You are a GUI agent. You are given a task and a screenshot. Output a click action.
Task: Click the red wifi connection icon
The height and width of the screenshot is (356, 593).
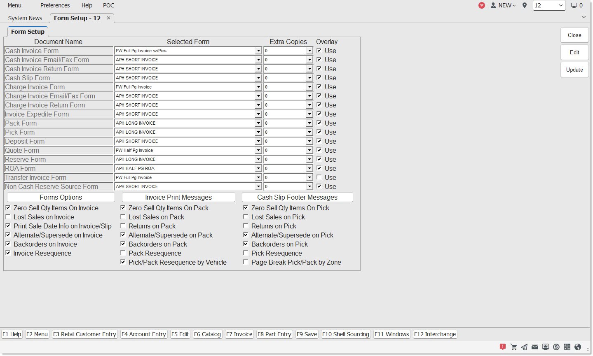(481, 6)
